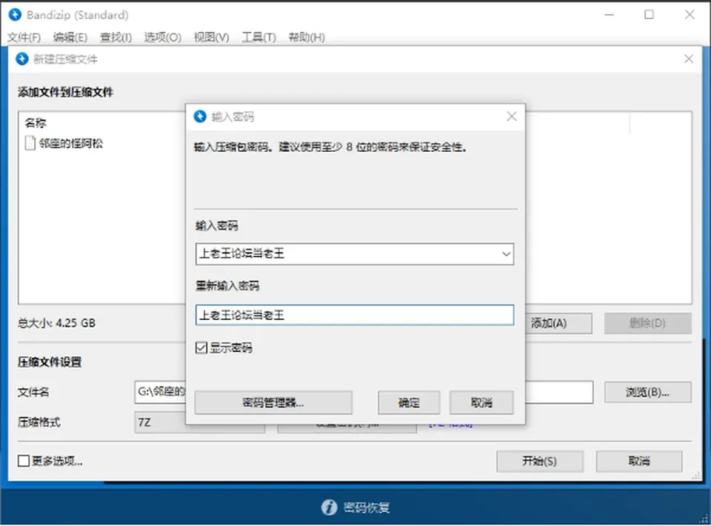Screen dimensions: 711x526
Task: Click the 确定 button
Action: click(x=409, y=403)
